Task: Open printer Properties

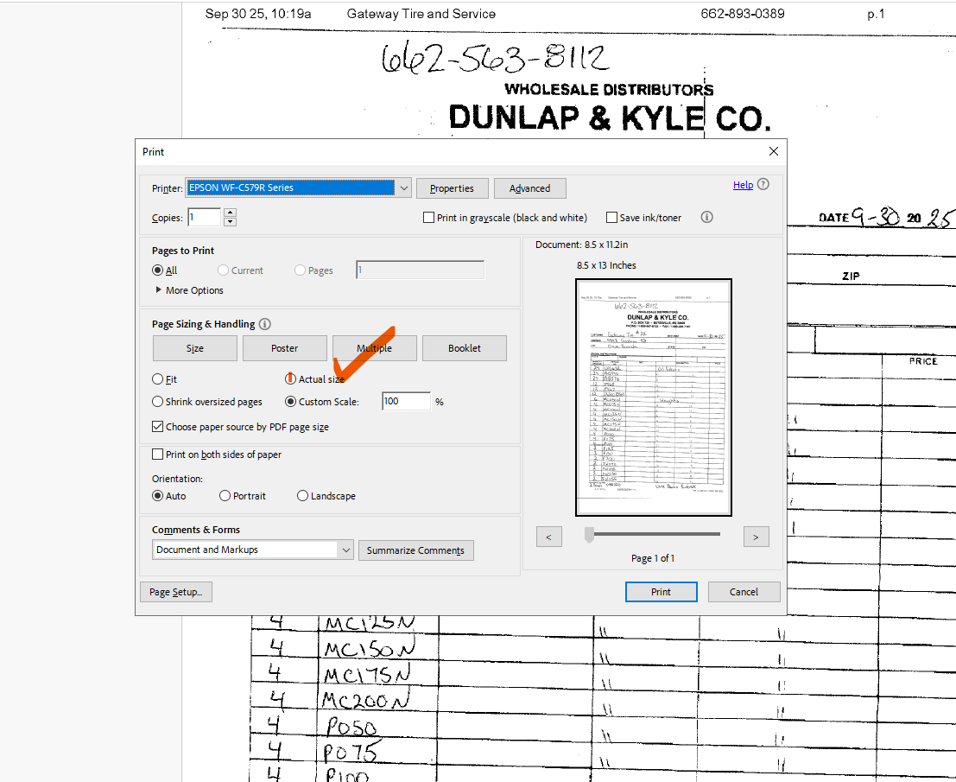Action: [452, 188]
